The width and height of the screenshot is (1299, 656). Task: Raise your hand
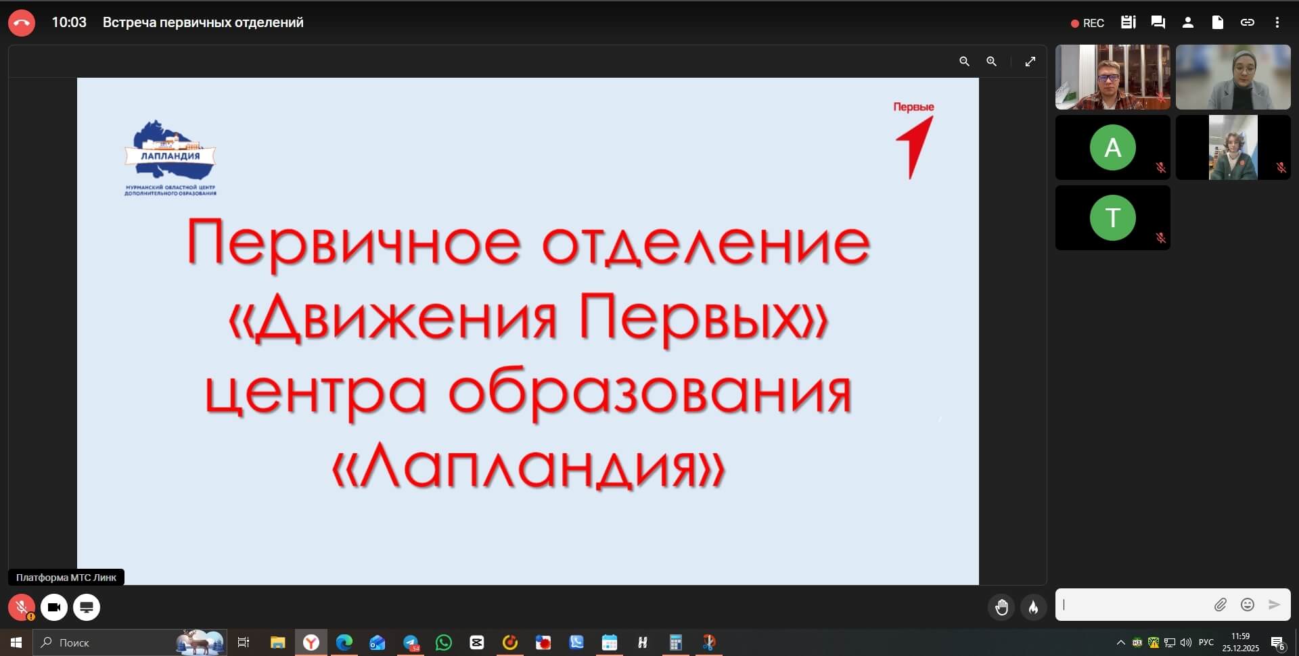(1001, 607)
